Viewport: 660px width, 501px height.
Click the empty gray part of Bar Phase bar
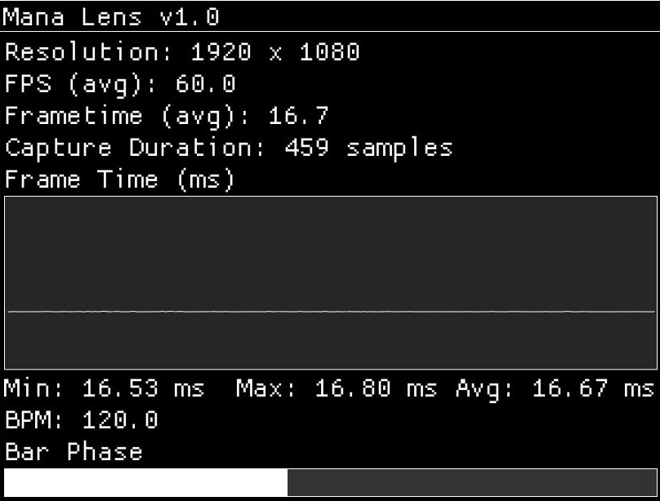[472, 482]
